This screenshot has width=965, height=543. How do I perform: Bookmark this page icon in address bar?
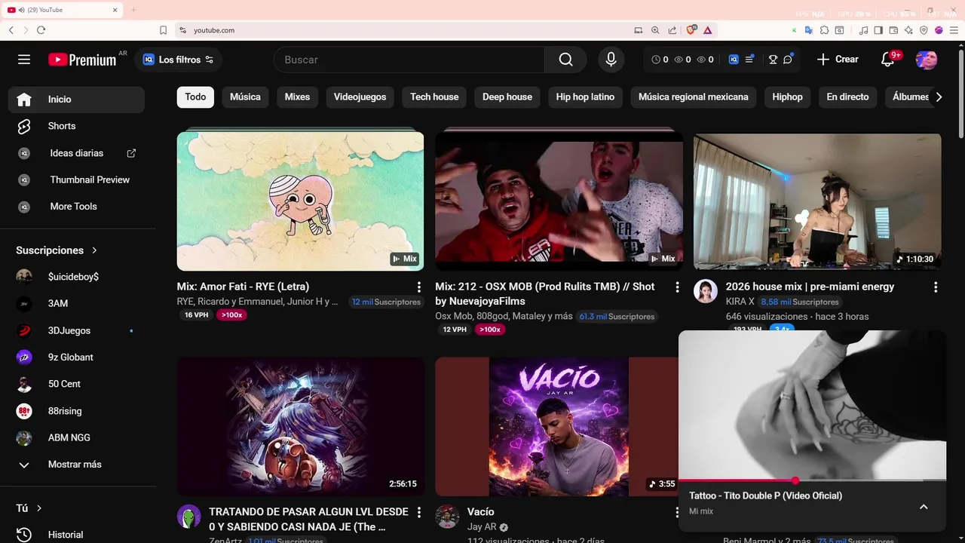point(163,30)
